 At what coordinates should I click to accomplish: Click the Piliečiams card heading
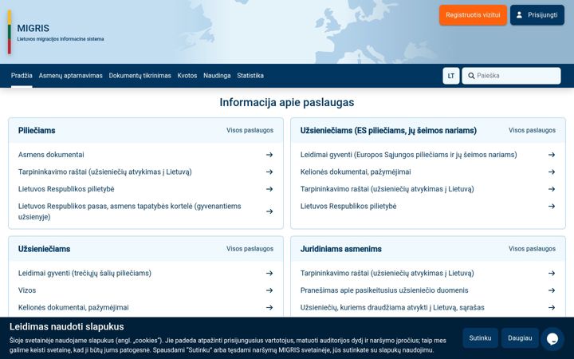pos(37,131)
